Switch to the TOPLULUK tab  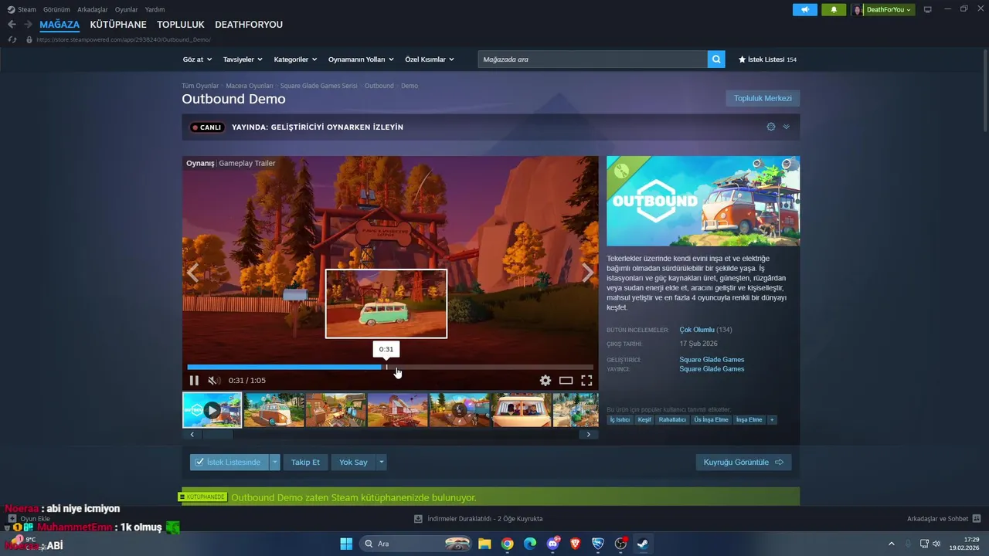coord(181,25)
